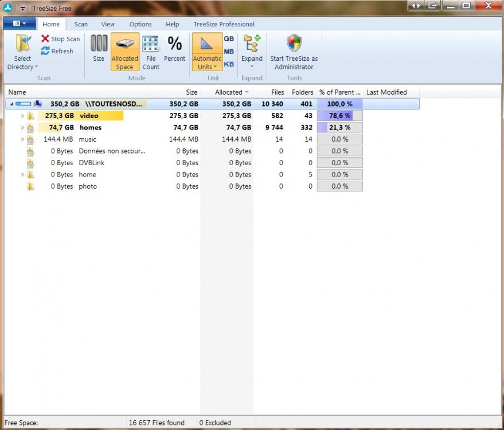The height and width of the screenshot is (430, 504).
Task: Click the 21,3 % bar for homes
Action: [x=340, y=128]
